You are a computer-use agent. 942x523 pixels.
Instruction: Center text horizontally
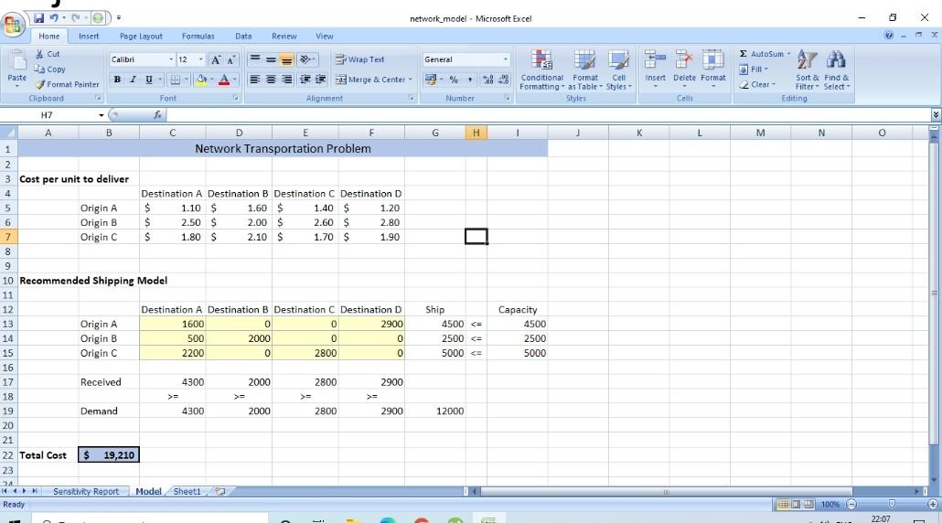(271, 80)
